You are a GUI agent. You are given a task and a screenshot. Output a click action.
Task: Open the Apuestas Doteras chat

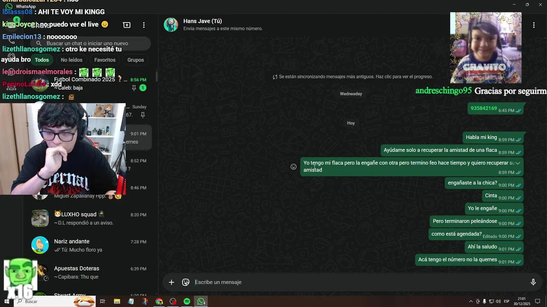(x=90, y=272)
